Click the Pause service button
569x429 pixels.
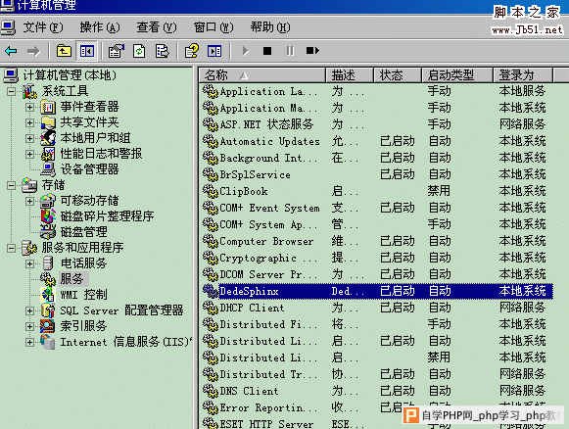coord(290,51)
